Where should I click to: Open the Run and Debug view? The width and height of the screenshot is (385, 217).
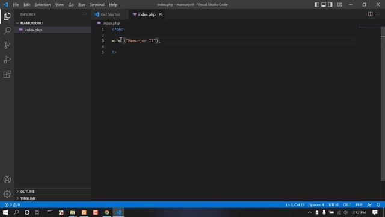click(7, 60)
